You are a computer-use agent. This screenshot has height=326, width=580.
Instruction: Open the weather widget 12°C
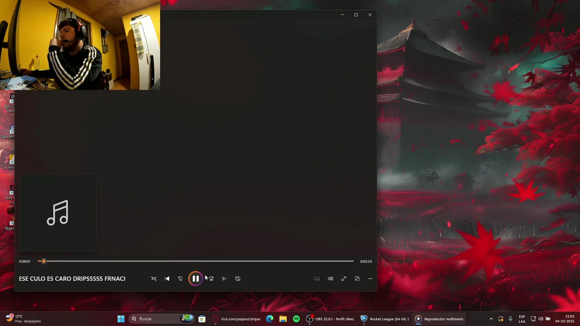[23, 319]
